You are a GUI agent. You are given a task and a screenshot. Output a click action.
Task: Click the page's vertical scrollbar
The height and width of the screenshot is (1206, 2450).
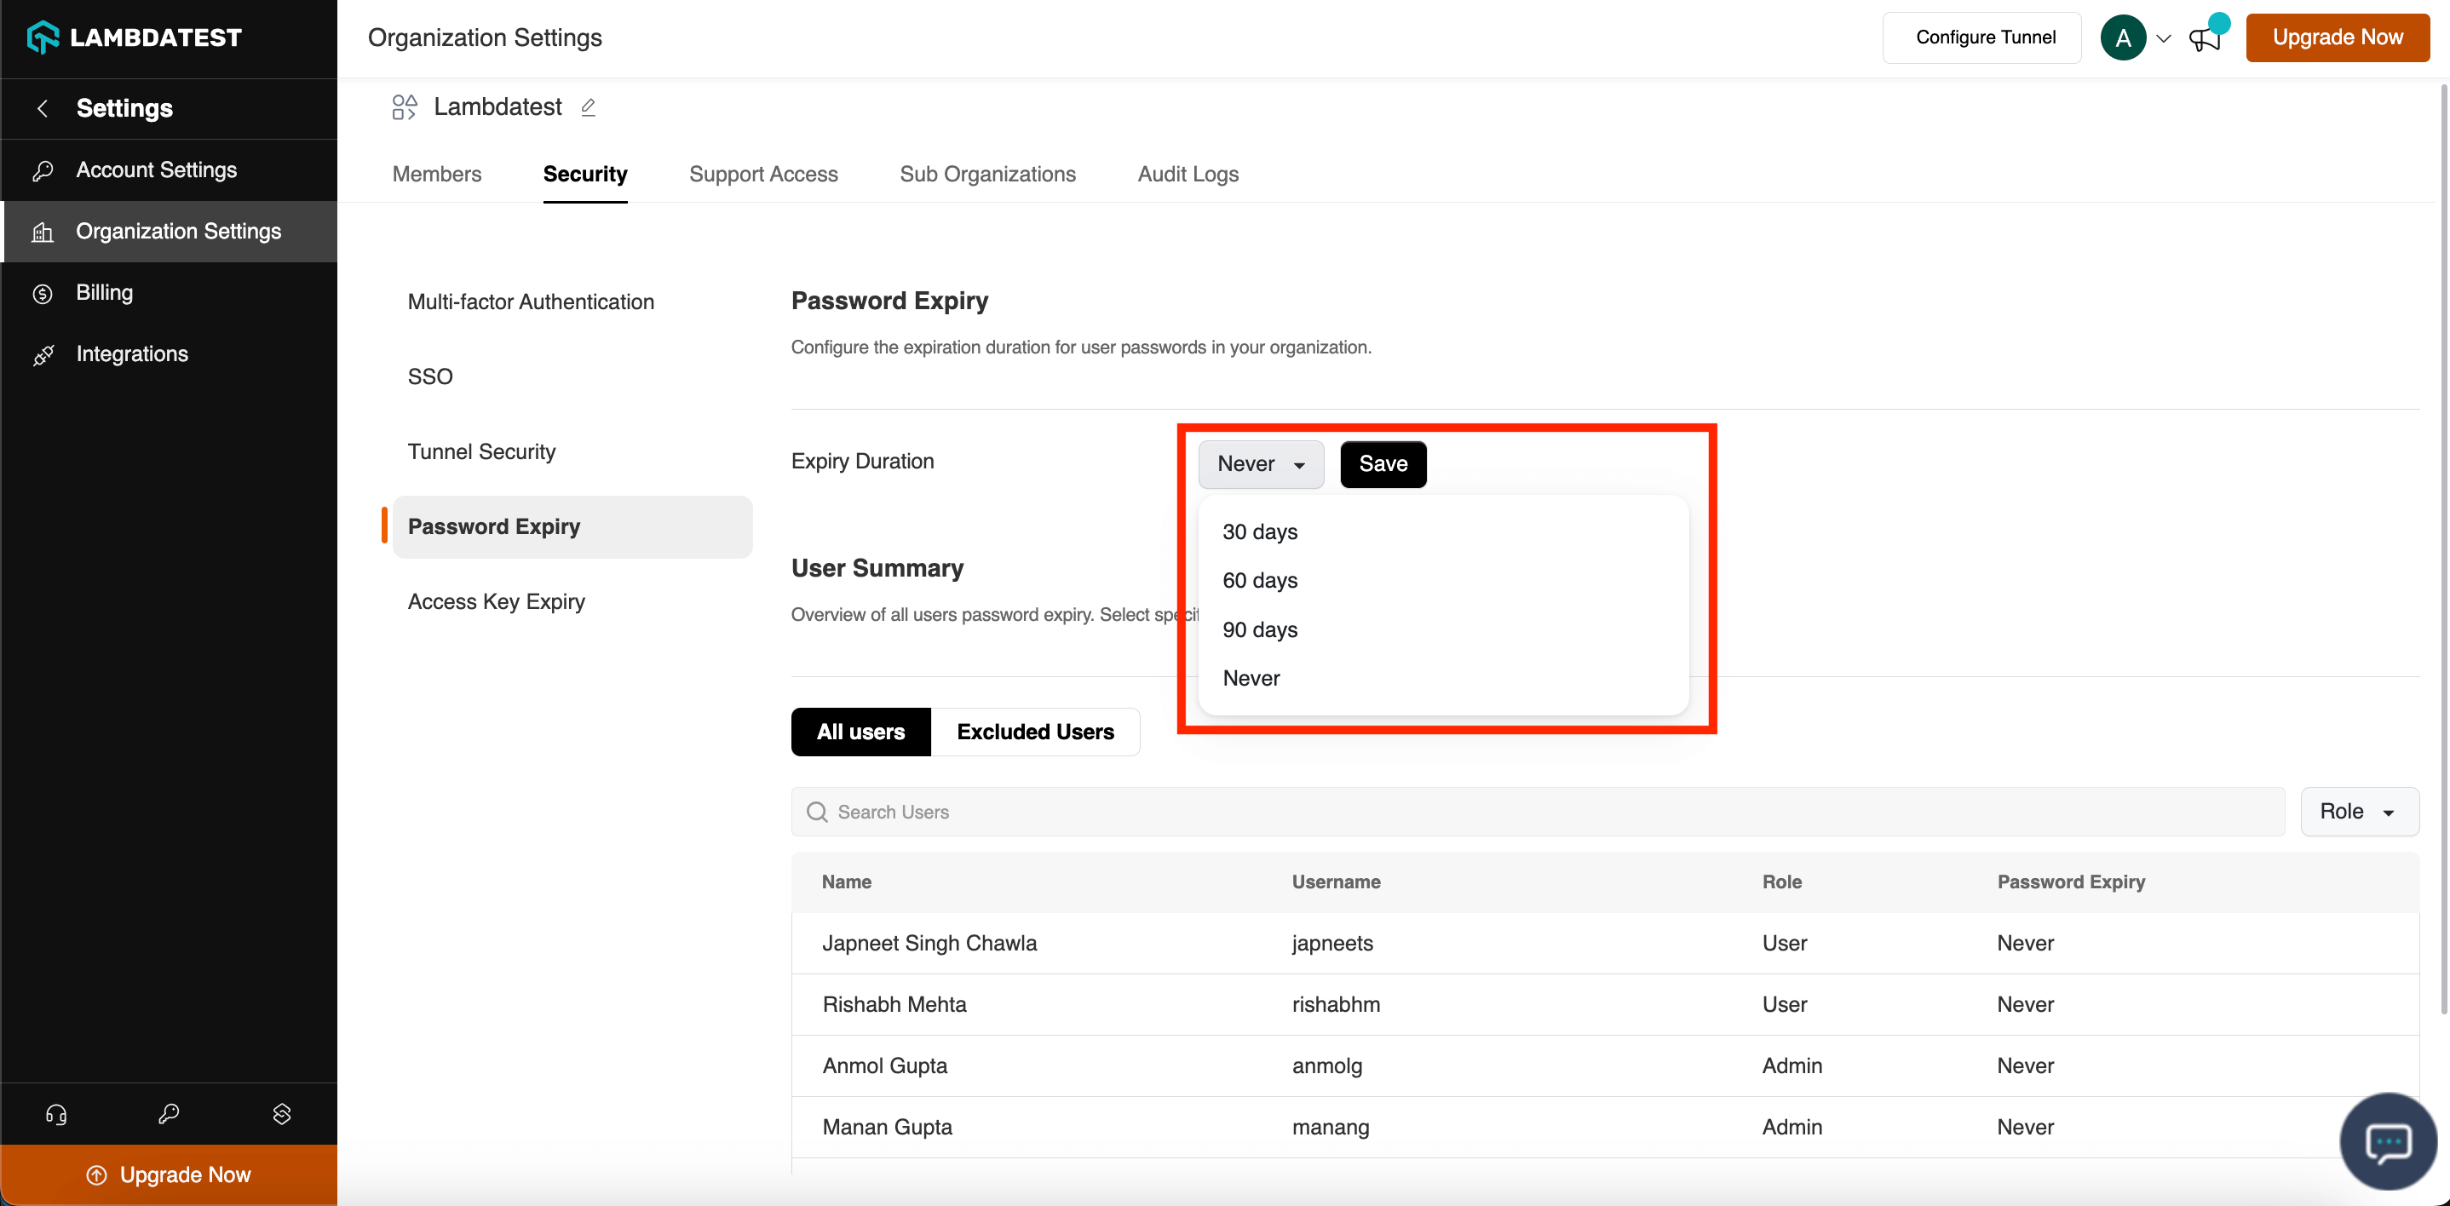pos(2442,552)
